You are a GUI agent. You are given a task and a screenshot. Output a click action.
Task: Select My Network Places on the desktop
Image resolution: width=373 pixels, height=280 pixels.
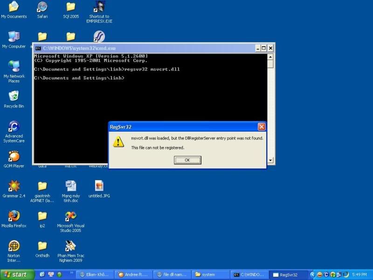(14, 72)
